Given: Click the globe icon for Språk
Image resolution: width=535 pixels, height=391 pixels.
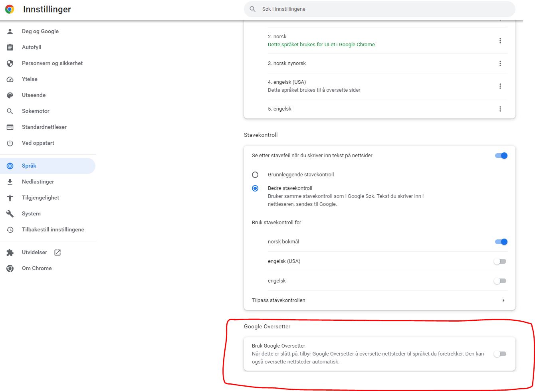Looking at the screenshot, I should [10, 166].
